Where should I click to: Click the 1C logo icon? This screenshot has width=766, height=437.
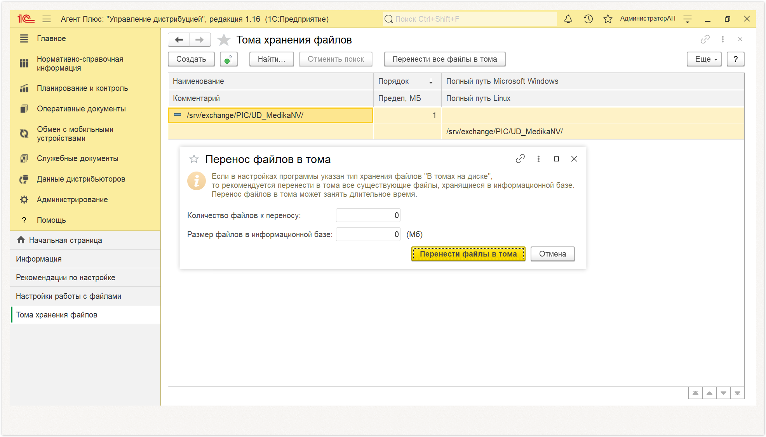coord(26,19)
